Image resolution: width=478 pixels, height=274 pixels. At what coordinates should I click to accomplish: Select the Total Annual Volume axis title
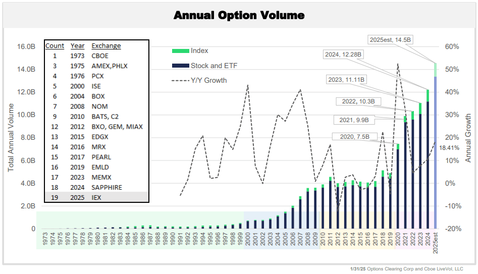click(11, 137)
